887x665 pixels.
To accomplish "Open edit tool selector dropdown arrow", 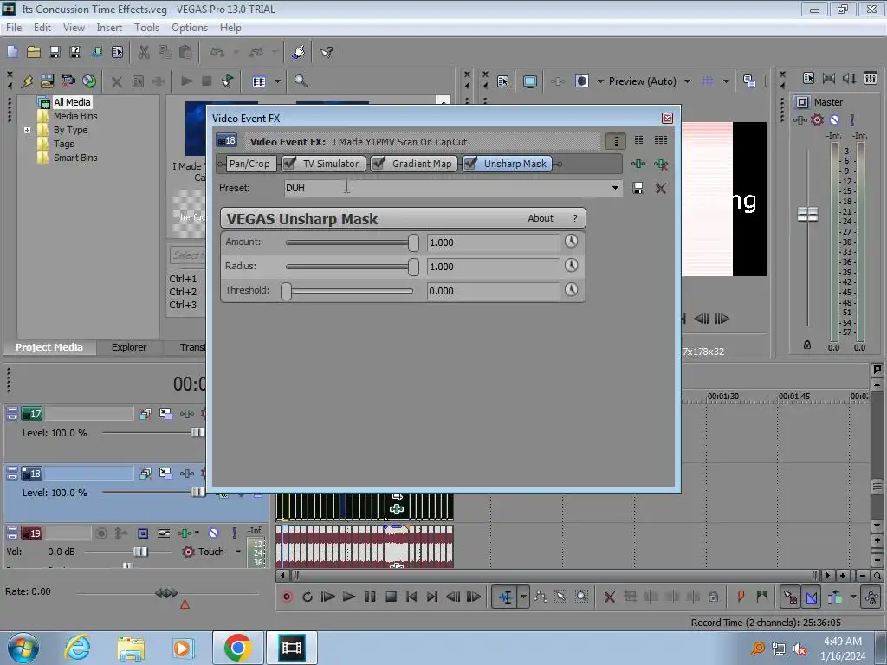I will (x=523, y=597).
